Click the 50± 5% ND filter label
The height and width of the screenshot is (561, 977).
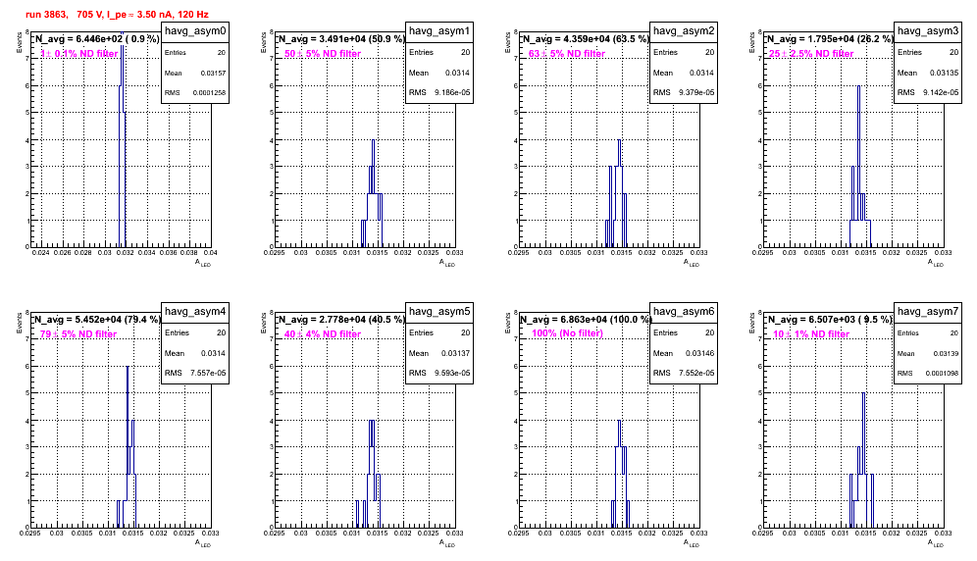[323, 54]
